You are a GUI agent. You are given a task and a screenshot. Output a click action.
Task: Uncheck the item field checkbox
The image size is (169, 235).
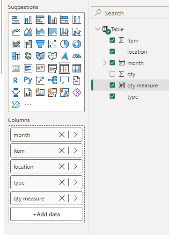click(x=112, y=40)
